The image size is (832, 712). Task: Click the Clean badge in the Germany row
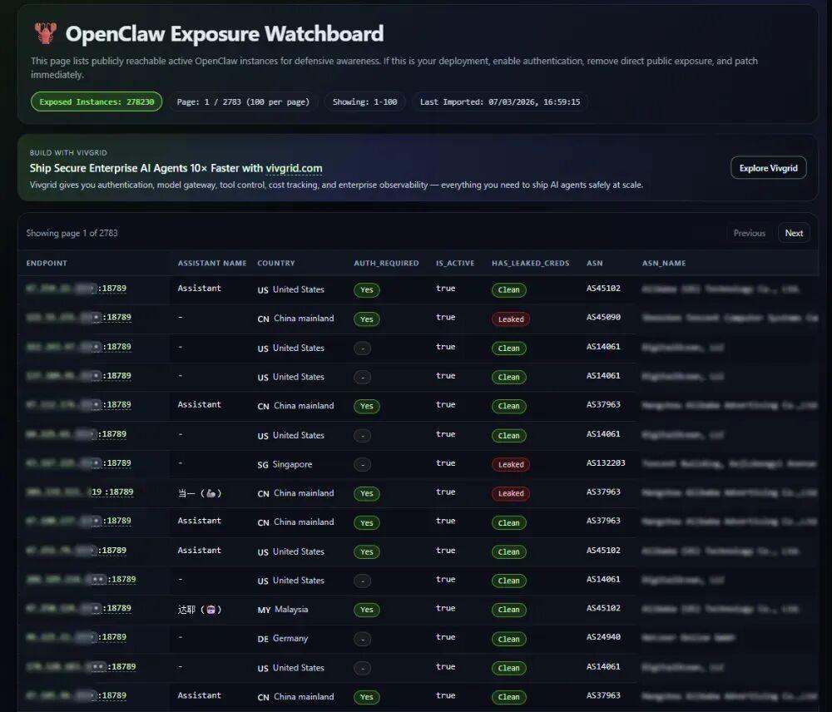[x=508, y=639]
